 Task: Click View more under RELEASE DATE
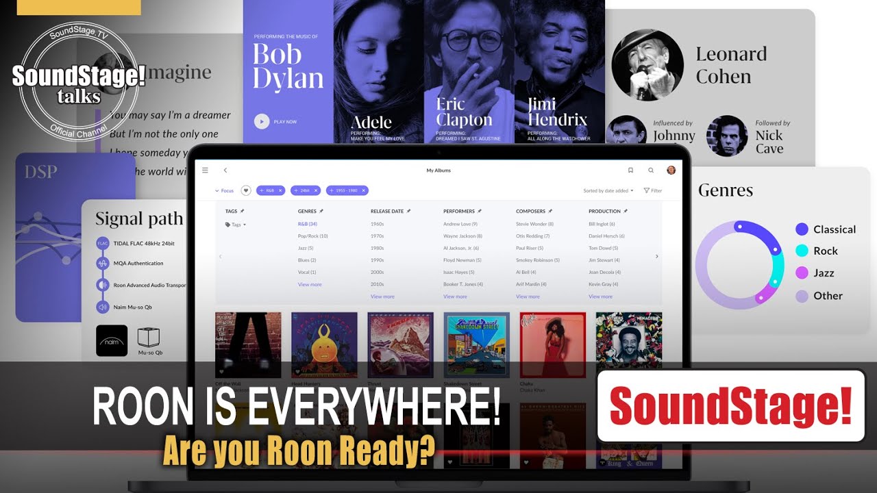pos(382,296)
